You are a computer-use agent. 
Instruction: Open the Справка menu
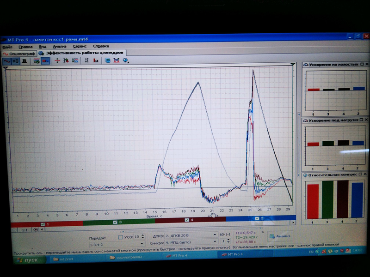pyautogui.click(x=101, y=46)
